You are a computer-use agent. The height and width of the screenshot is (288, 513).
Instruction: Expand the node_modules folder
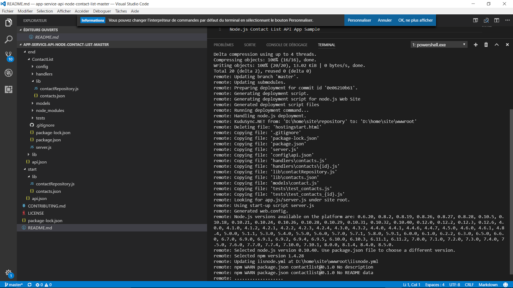[50, 111]
